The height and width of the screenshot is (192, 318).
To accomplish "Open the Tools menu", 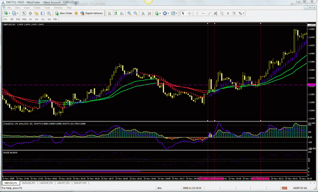I will pyautogui.click(x=47, y=8).
